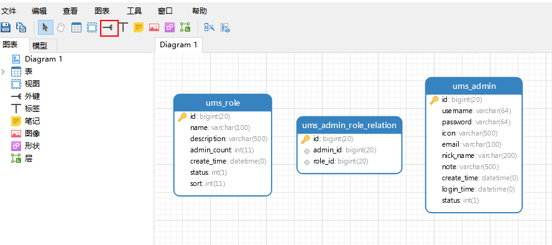Click the Diagram 1 canvas tab
This screenshot has height=245, width=552.
(x=178, y=45)
